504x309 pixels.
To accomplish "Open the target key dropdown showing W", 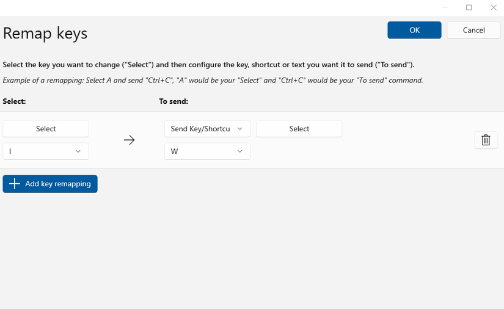I will 207,151.
